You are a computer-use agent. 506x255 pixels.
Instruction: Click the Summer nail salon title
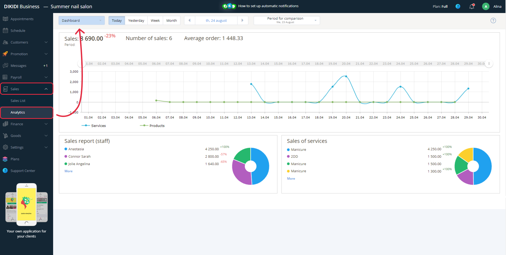coord(71,6)
